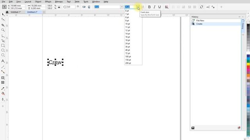Select the Smart Fill tool
This screenshot has width=250, height=140.
point(3,100)
